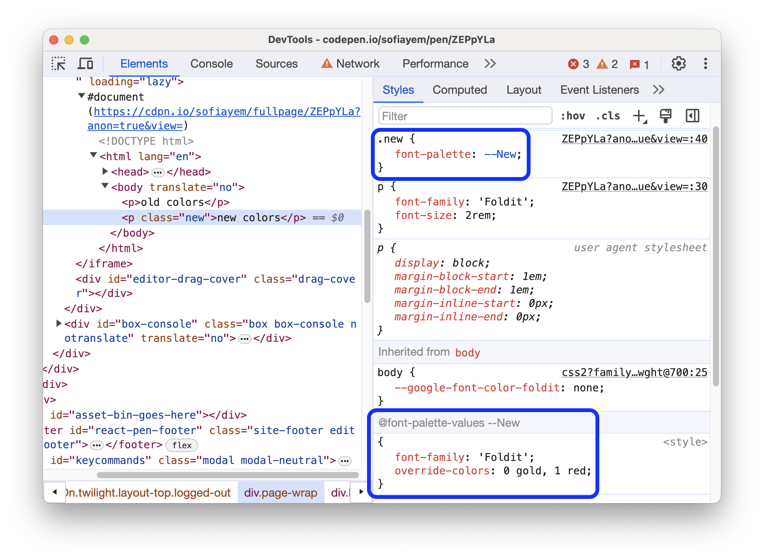
Task: Click the DevTools settings gear icon
Action: pos(681,64)
